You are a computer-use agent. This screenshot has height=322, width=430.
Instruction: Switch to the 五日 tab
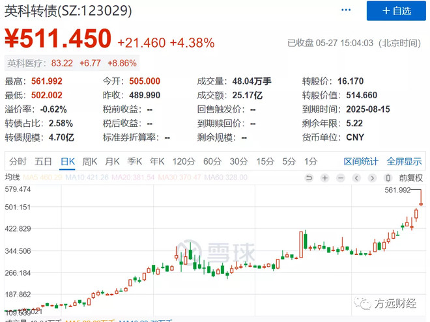43,161
